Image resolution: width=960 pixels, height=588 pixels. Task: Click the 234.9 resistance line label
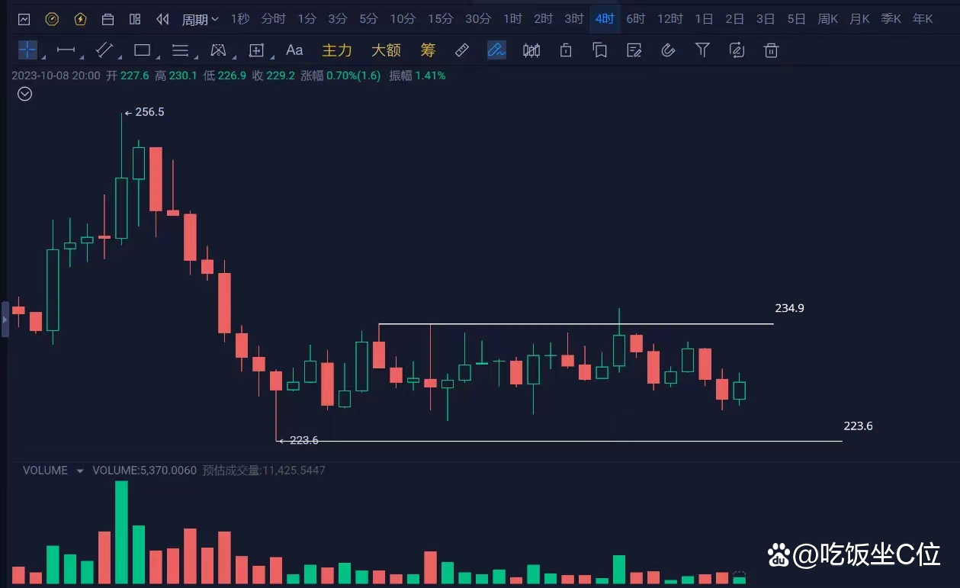(789, 309)
